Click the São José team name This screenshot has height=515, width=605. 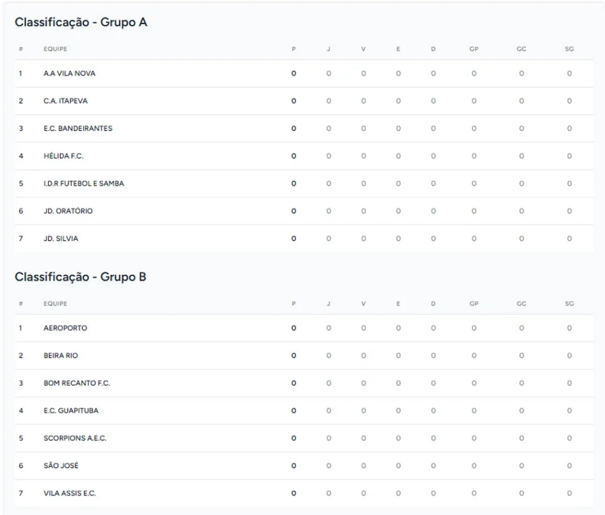[x=61, y=465]
